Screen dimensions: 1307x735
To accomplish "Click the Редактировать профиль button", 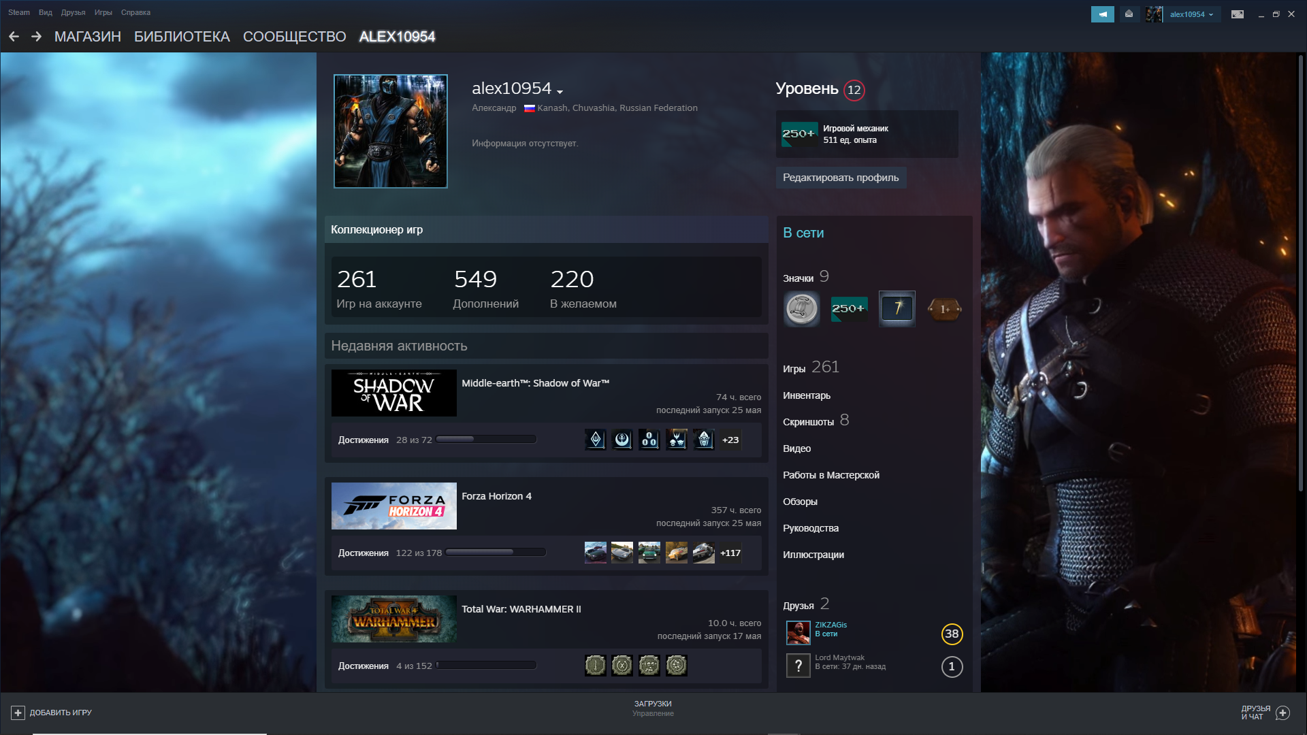I will point(841,178).
